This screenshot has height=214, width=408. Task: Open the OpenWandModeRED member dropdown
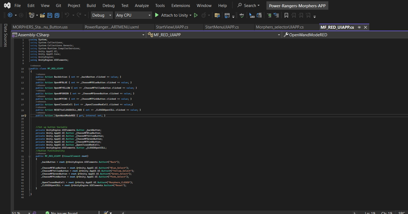click(x=345, y=35)
